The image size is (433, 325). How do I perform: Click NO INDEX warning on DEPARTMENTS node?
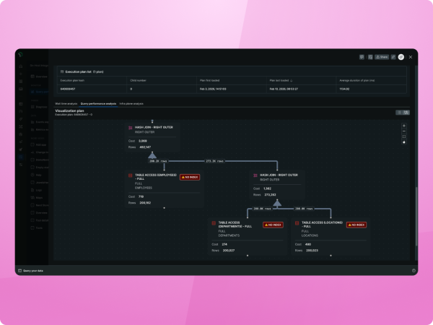273,225
